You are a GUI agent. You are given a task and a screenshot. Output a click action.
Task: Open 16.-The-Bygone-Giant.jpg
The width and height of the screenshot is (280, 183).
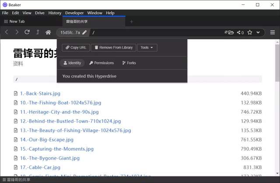pyautogui.click(x=50, y=158)
